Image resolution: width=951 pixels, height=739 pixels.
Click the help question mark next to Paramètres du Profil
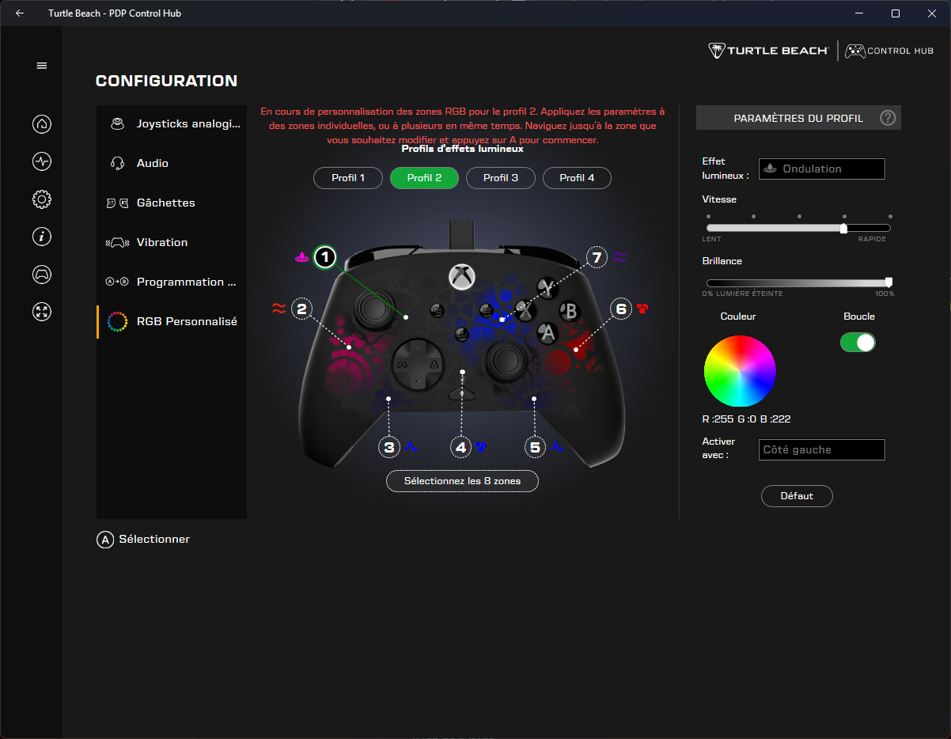(887, 117)
